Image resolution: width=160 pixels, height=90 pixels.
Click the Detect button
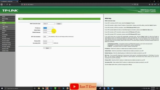coord(59,24)
